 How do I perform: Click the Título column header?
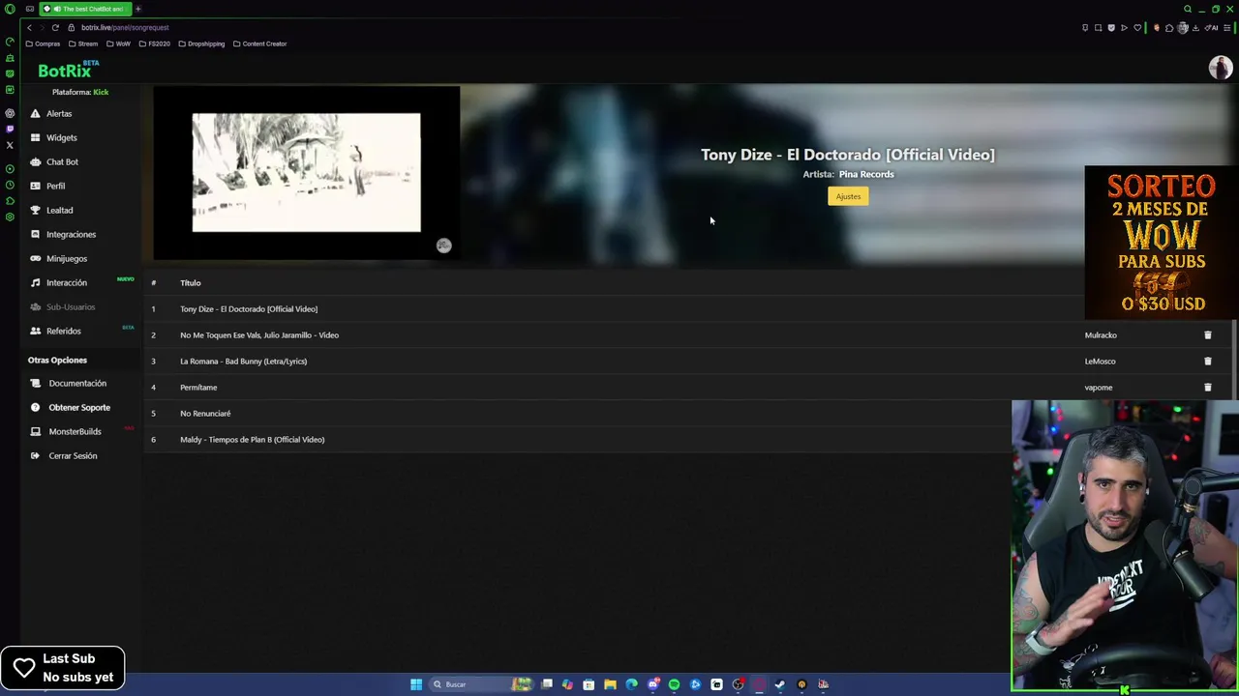[190, 282]
